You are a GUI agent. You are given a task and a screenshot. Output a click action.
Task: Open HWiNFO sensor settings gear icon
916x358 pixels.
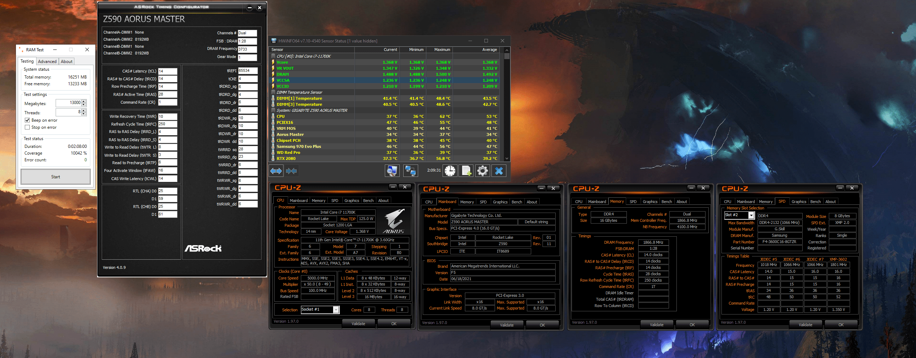coord(483,171)
